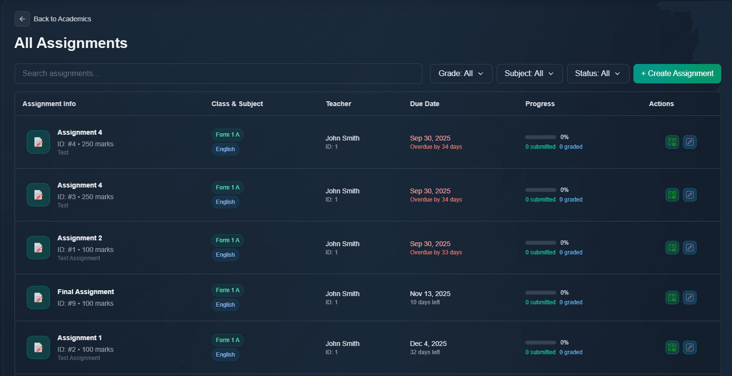Click Assignment 2's progress bar
Screen dimensions: 732x376
540,243
